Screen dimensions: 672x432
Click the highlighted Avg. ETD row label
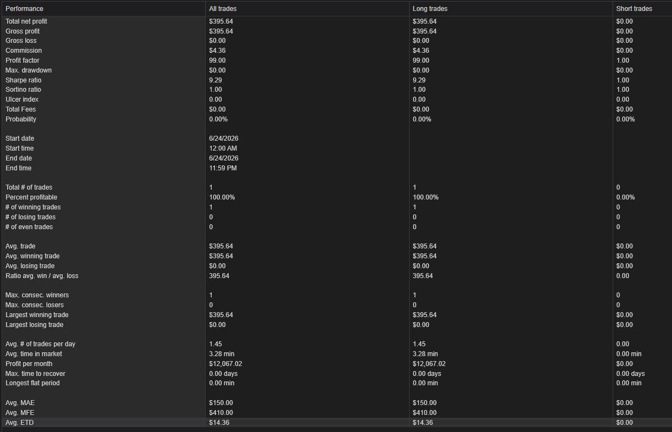click(x=20, y=423)
